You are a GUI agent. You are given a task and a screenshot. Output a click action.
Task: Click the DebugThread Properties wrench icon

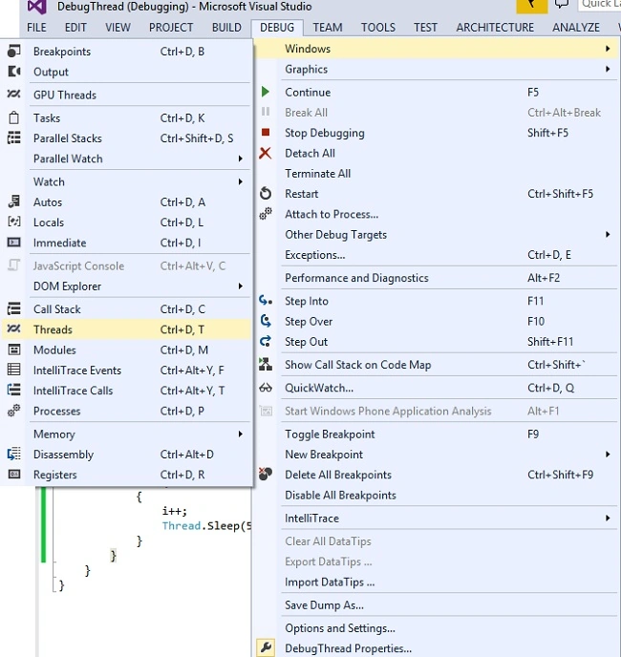coord(266,647)
